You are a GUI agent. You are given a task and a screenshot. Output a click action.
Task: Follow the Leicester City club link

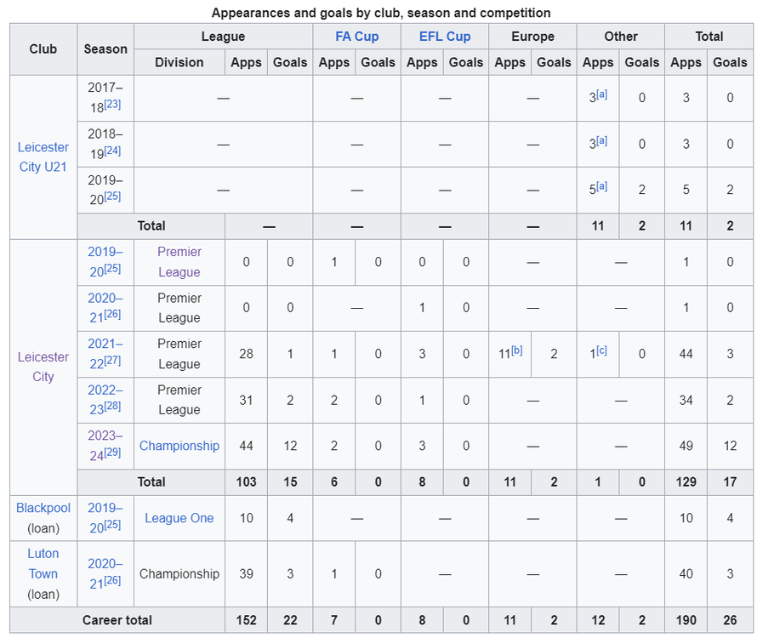43,367
